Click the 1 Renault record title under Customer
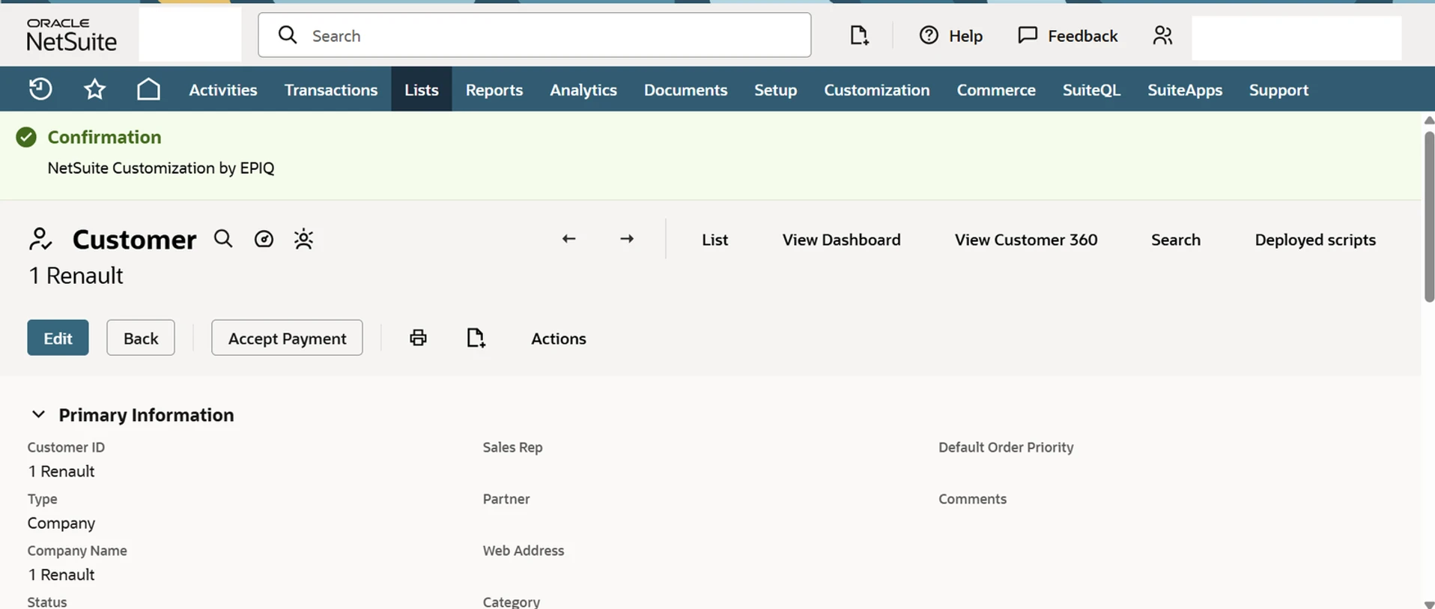This screenshot has height=609, width=1435. click(x=76, y=276)
